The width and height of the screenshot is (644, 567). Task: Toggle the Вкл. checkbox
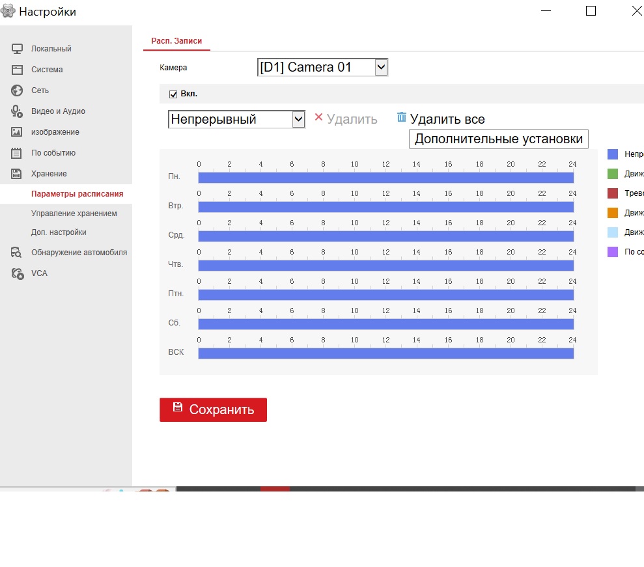(x=173, y=94)
